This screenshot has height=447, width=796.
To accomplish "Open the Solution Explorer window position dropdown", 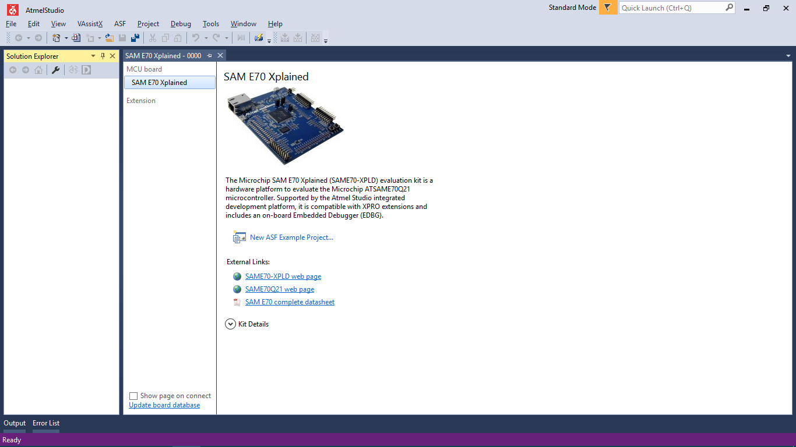I will click(x=93, y=56).
